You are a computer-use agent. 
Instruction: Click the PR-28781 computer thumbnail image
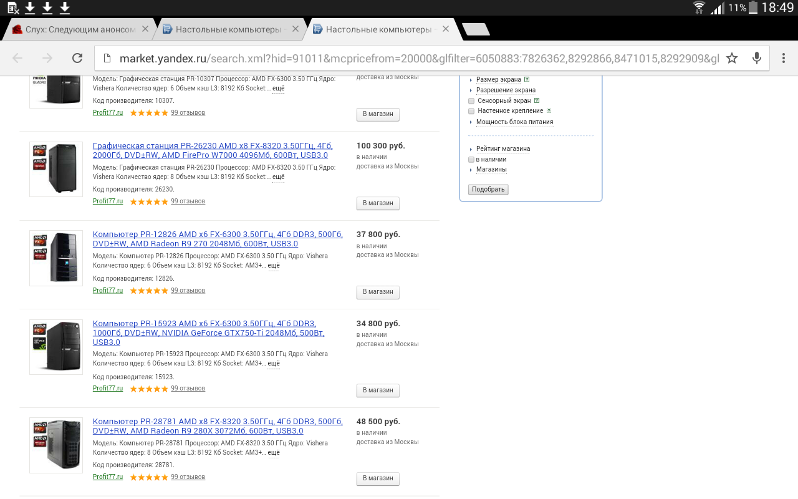click(56, 445)
